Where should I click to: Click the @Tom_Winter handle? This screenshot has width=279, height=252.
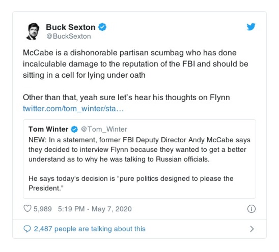(104, 129)
